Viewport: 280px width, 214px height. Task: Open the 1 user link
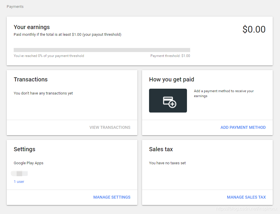(x=19, y=182)
